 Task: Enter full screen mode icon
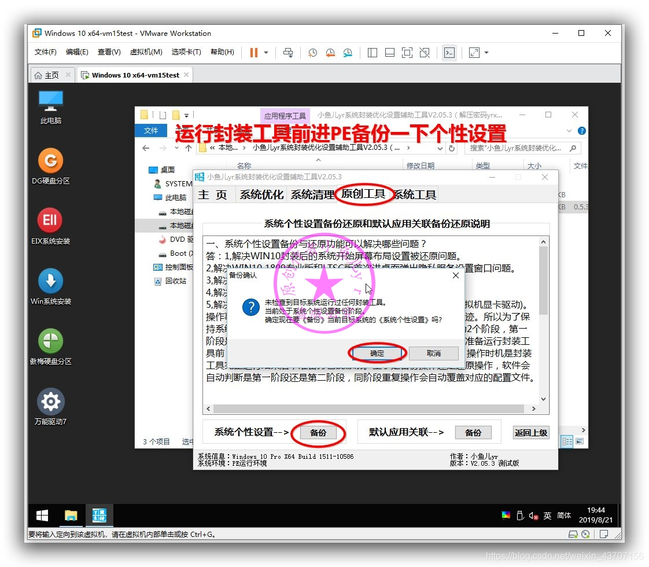click(x=407, y=53)
